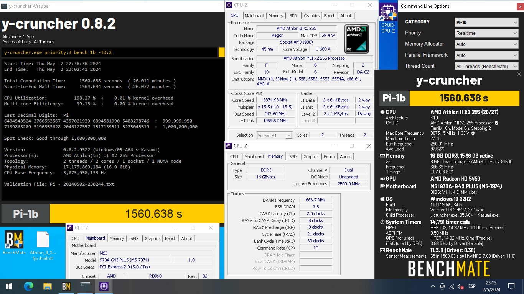Screen dimensions: 524x294
Task: Show hidden system tray icons
Action: pyautogui.click(x=433, y=286)
